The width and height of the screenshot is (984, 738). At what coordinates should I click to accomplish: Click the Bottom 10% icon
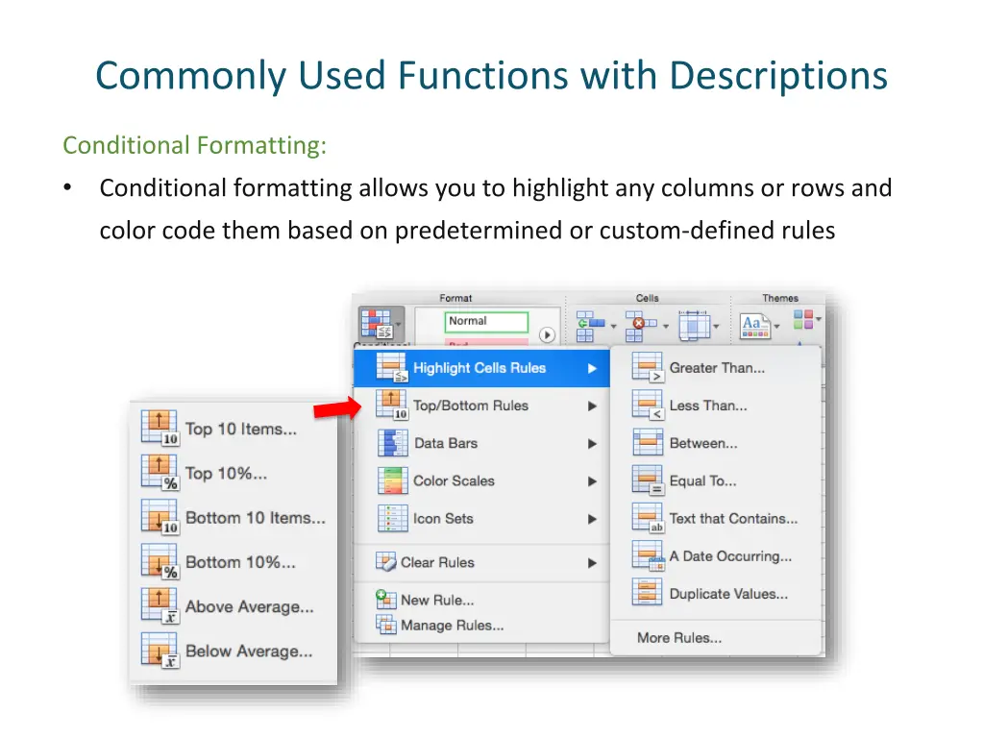pyautogui.click(x=160, y=561)
